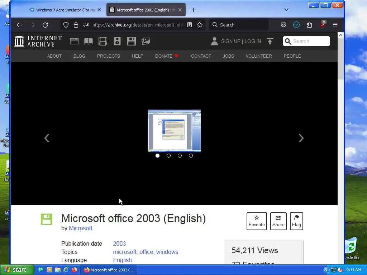
Task: Click the LOG IN link
Action: [253, 41]
